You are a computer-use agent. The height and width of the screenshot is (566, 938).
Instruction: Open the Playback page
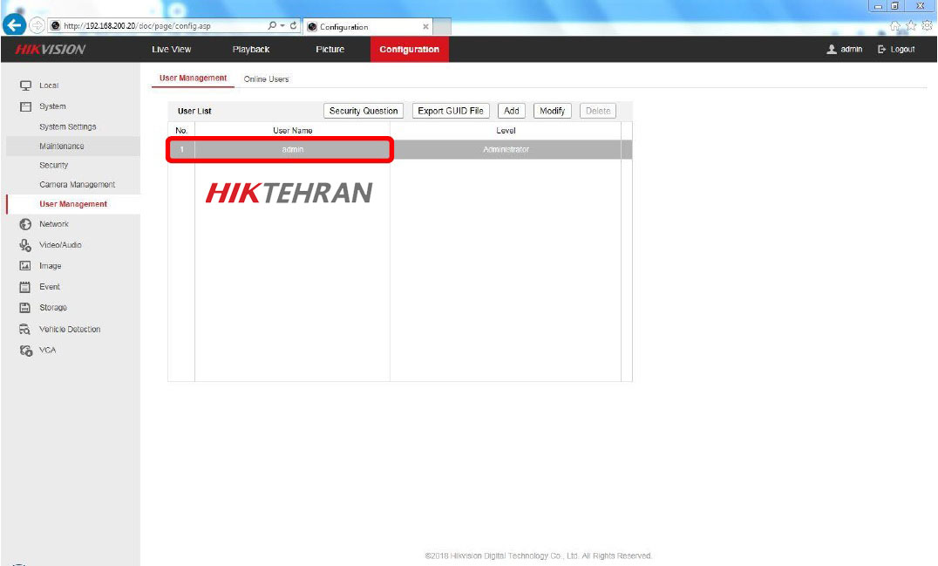251,49
